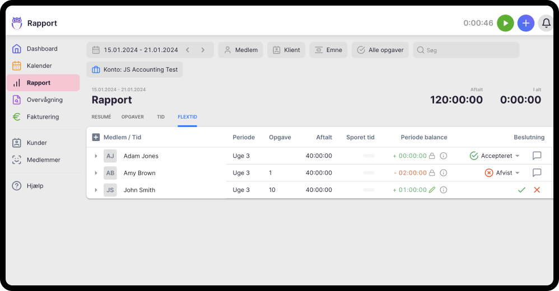Open the comment icon for Amy Brown
Image resolution: width=559 pixels, height=291 pixels.
coord(537,173)
